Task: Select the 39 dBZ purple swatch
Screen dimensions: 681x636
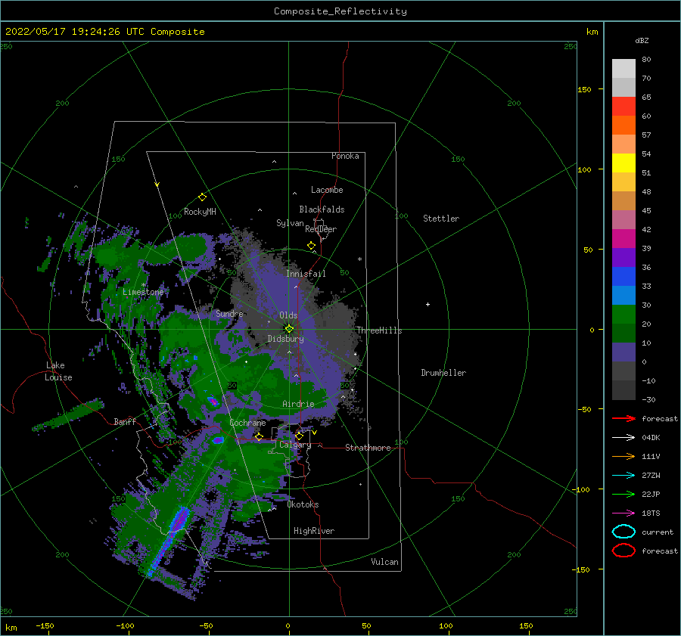Action: point(623,257)
